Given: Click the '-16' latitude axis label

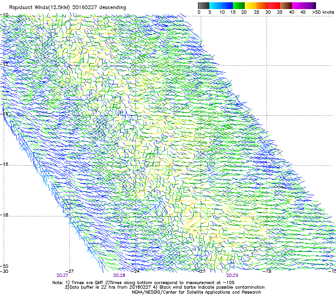Looking at the screenshot, I should pos(4,164).
